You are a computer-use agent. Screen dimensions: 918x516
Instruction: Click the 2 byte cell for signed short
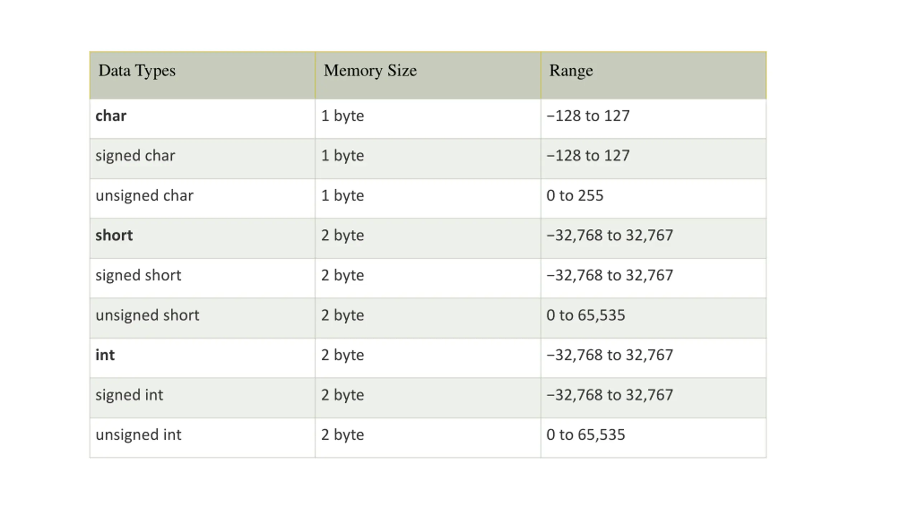click(428, 278)
